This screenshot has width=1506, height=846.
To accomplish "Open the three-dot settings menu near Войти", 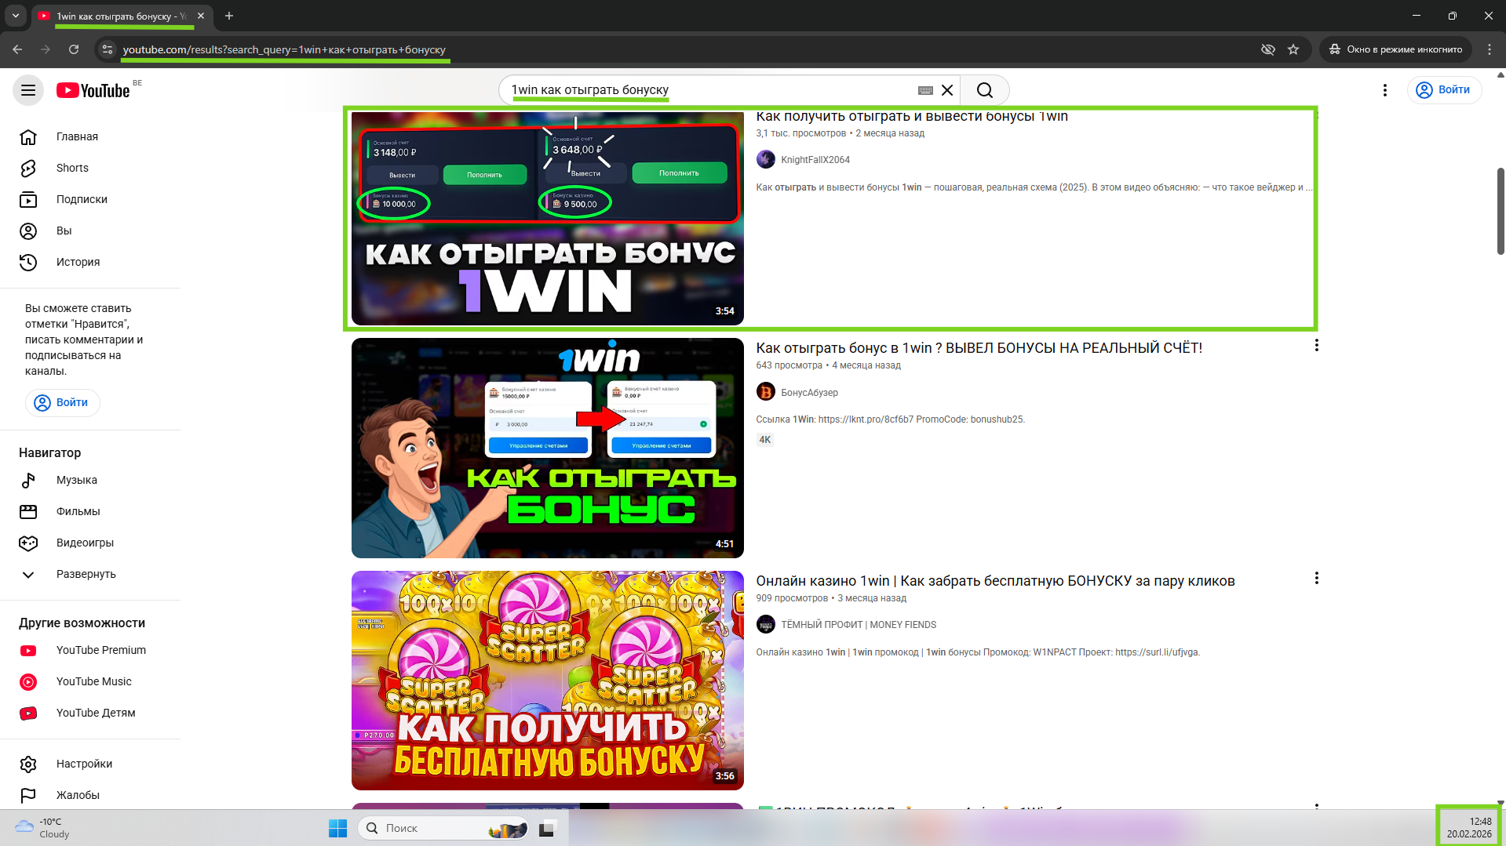I will pyautogui.click(x=1385, y=90).
